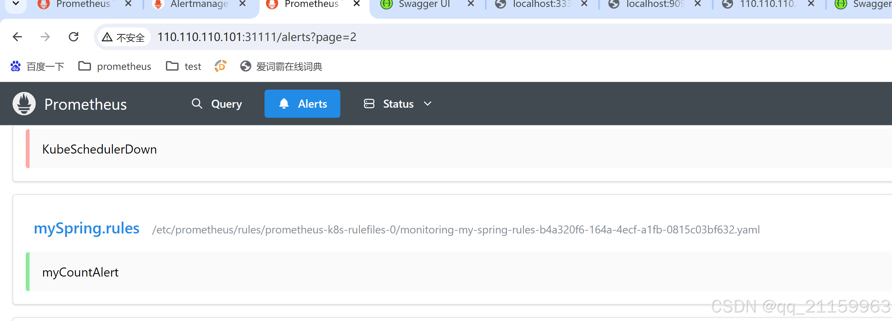The height and width of the screenshot is (321, 892).
Task: Click the last Swagger tab at far right
Action: 862,4
